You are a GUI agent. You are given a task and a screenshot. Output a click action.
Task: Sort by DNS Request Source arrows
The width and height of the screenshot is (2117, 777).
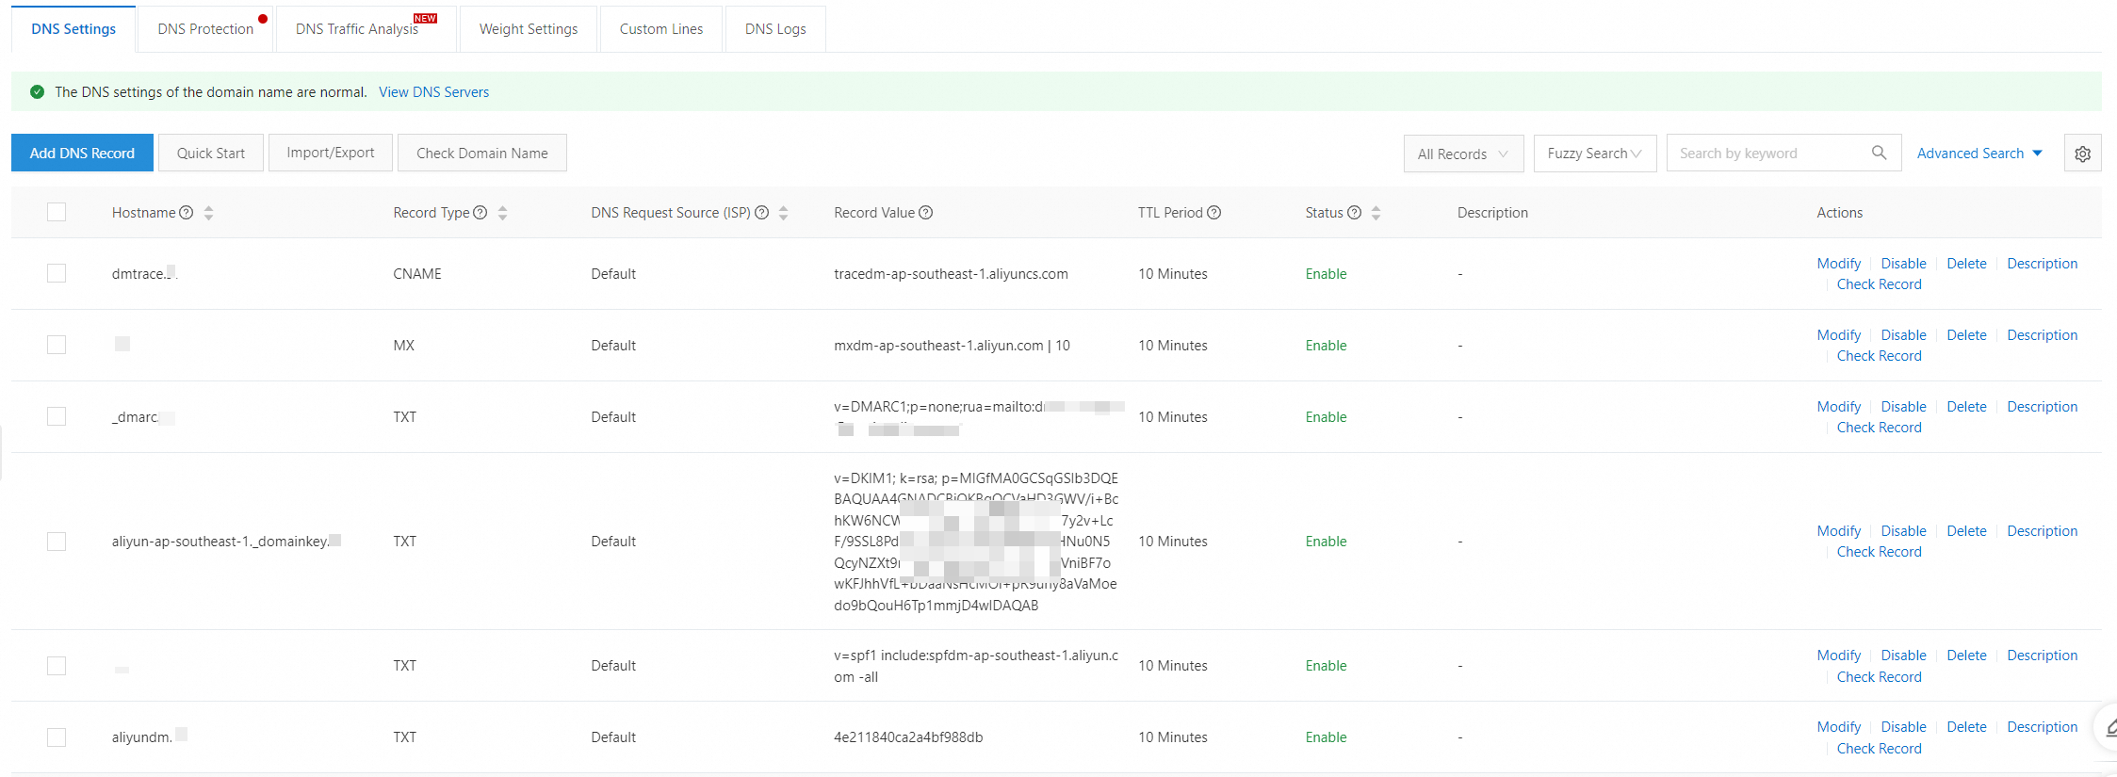point(784,213)
